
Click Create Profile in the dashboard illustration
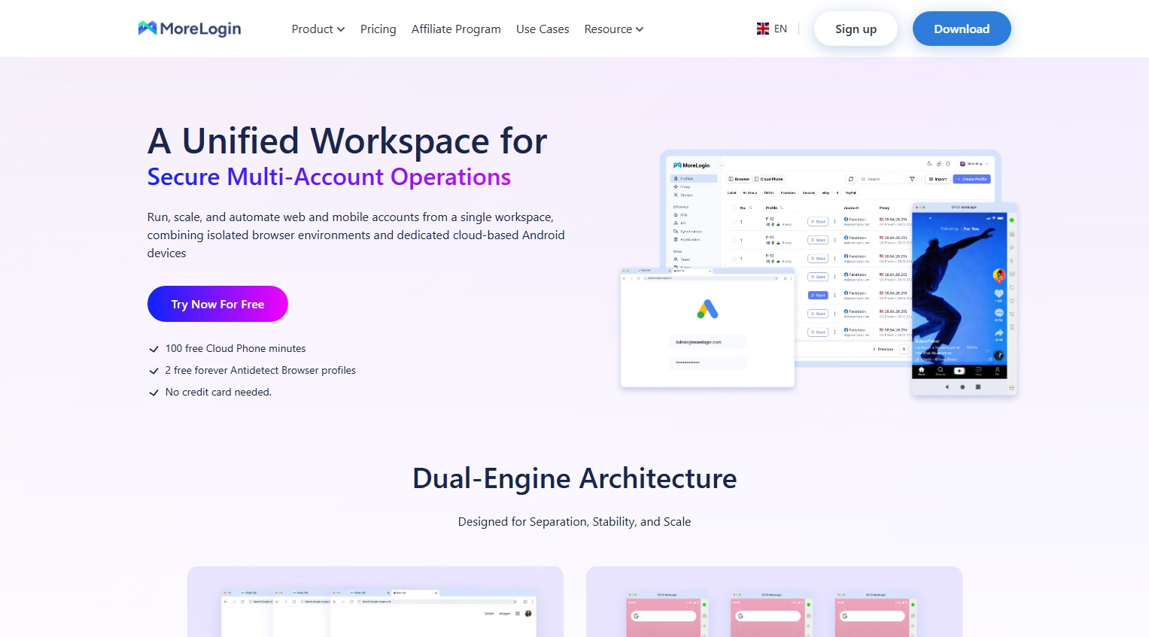click(972, 179)
